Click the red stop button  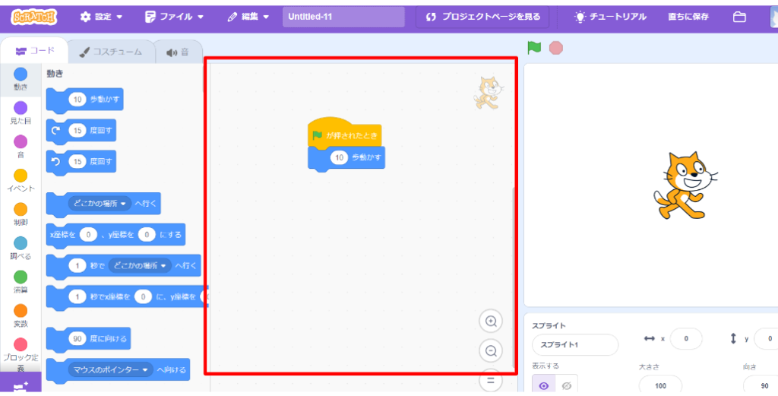[556, 48]
